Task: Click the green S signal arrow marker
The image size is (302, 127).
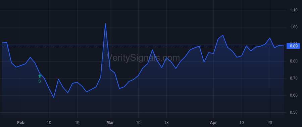Action: click(x=40, y=76)
